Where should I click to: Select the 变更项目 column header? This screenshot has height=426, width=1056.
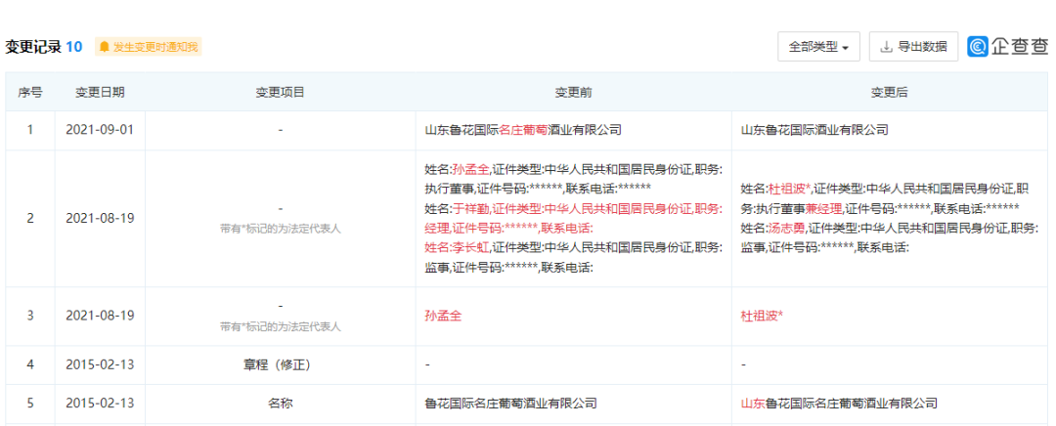(x=281, y=93)
